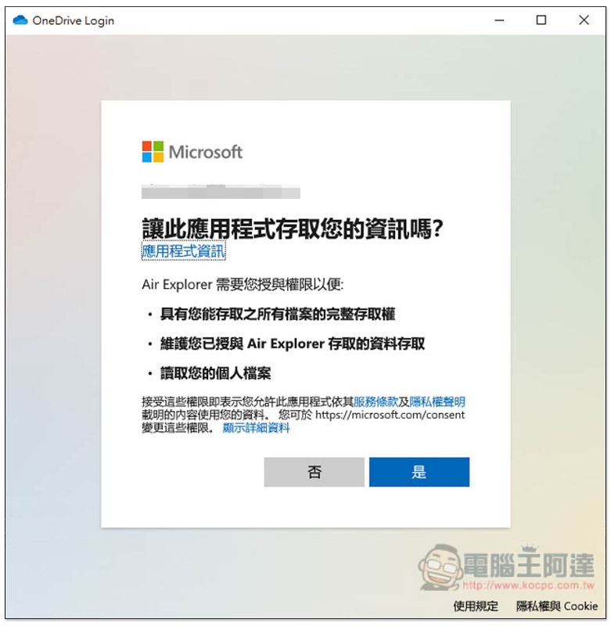Click the 讓此應用程式存取您的資訊嗎 heading
611x626 pixels.
coord(293,228)
